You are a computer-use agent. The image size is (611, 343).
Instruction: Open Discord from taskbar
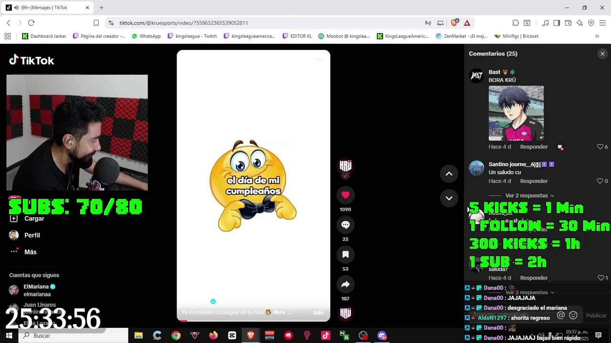pos(382,335)
